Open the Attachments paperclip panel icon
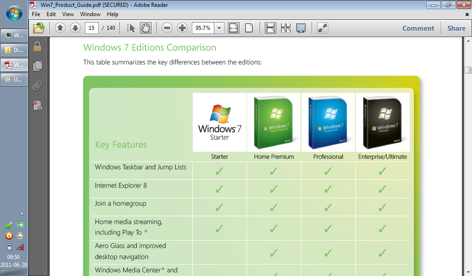This screenshot has height=276, width=472. point(37,86)
